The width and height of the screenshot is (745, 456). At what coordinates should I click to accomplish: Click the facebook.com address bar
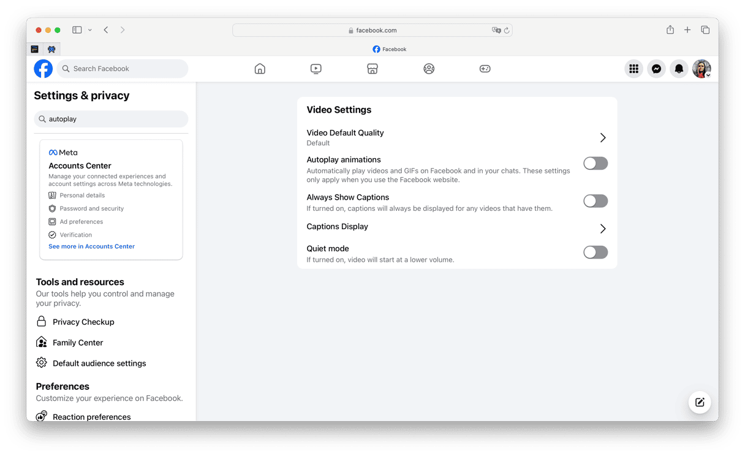372,30
